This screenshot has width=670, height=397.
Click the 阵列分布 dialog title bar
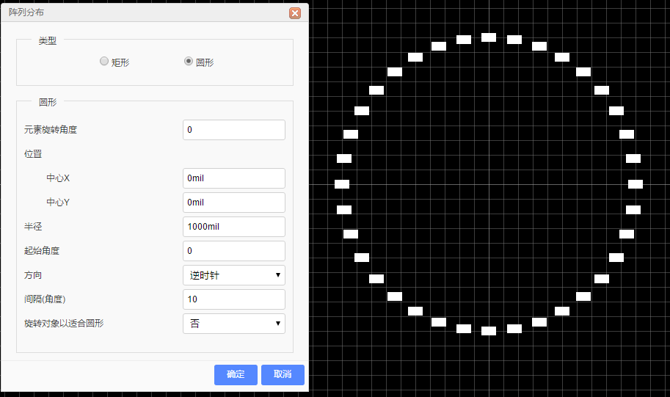pyautogui.click(x=147, y=13)
